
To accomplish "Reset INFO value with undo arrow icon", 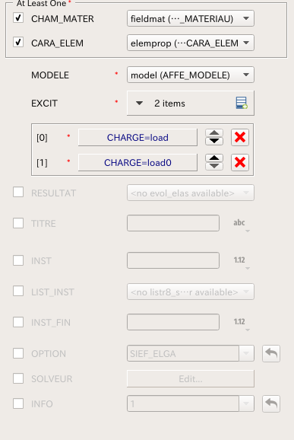I will point(271,403).
